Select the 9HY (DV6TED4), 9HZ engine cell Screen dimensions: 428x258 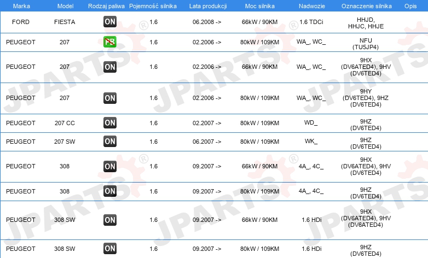point(366,98)
